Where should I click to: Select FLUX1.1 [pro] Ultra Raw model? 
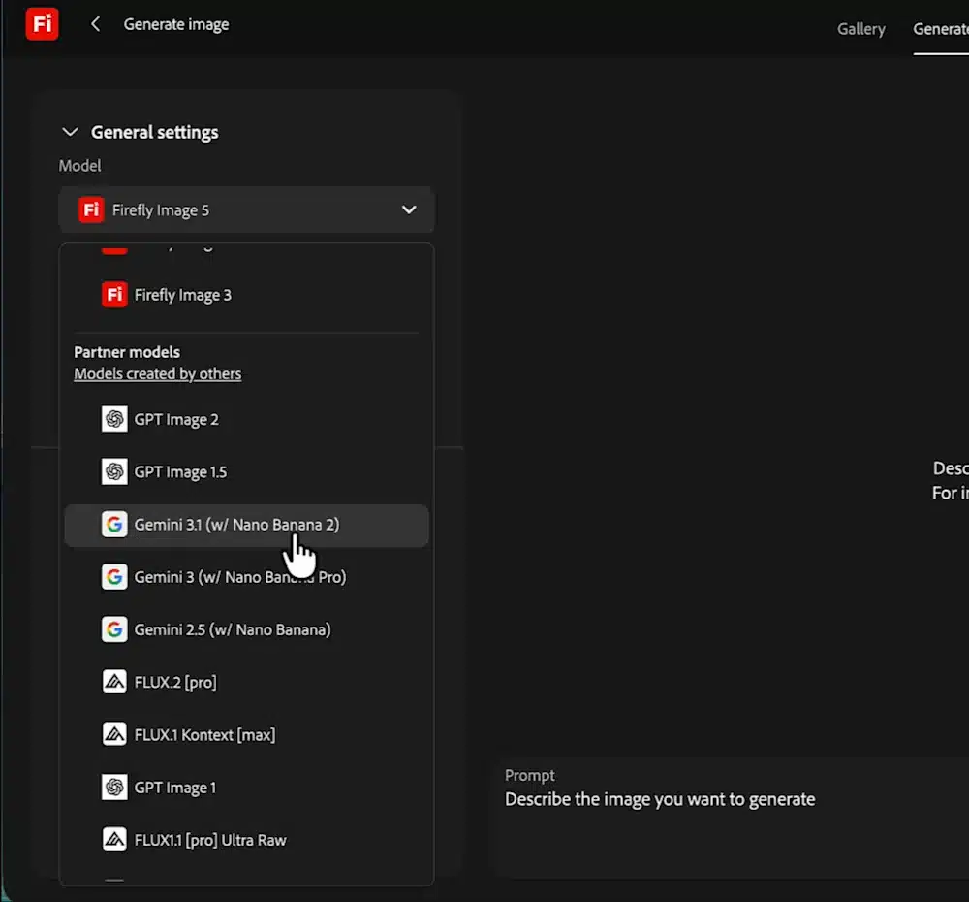[x=246, y=840]
